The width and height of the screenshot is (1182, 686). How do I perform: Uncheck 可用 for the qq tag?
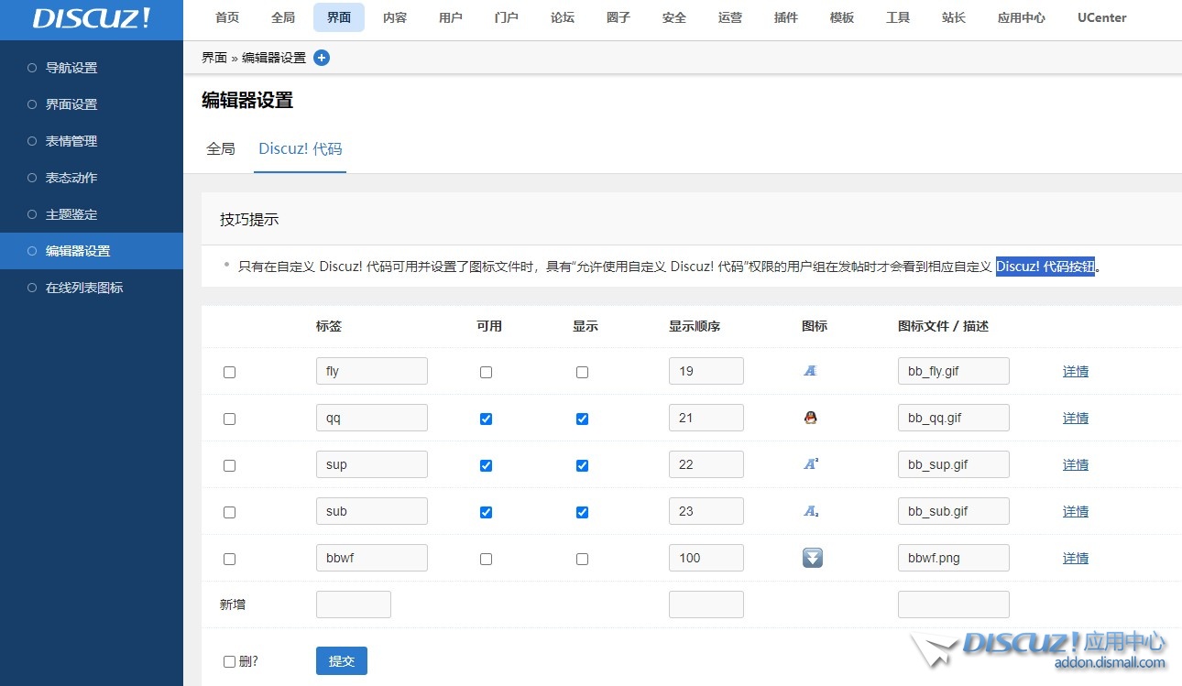tap(486, 419)
